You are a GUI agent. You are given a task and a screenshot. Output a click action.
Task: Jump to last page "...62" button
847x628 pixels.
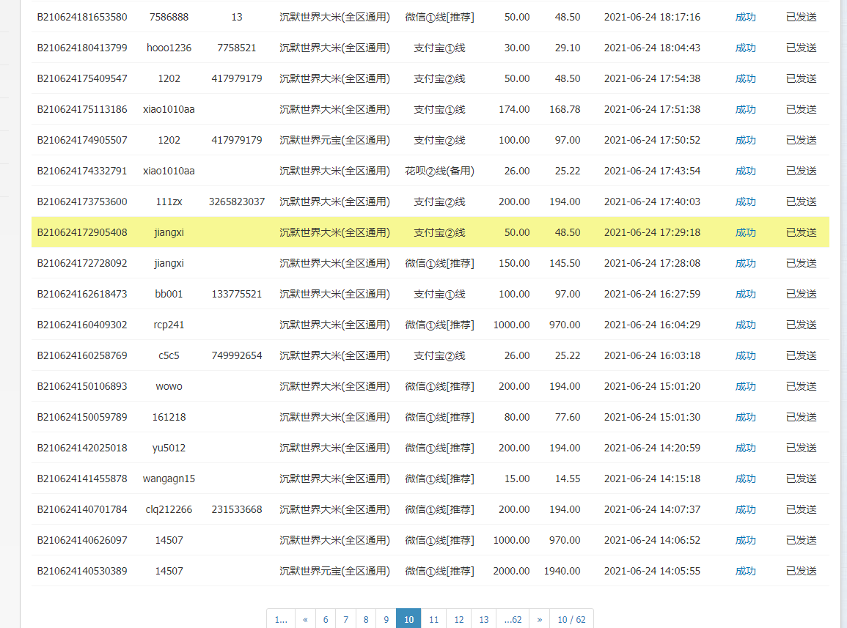[x=513, y=619]
